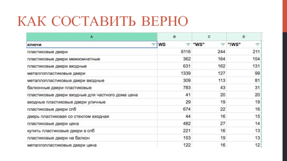The height and width of the screenshot is (161, 287).
Task: Click the ключи header cell
Action: click(x=92, y=44)
